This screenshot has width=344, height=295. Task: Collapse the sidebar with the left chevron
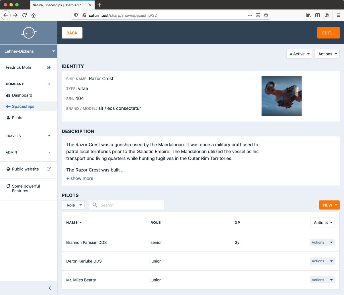[50, 288]
